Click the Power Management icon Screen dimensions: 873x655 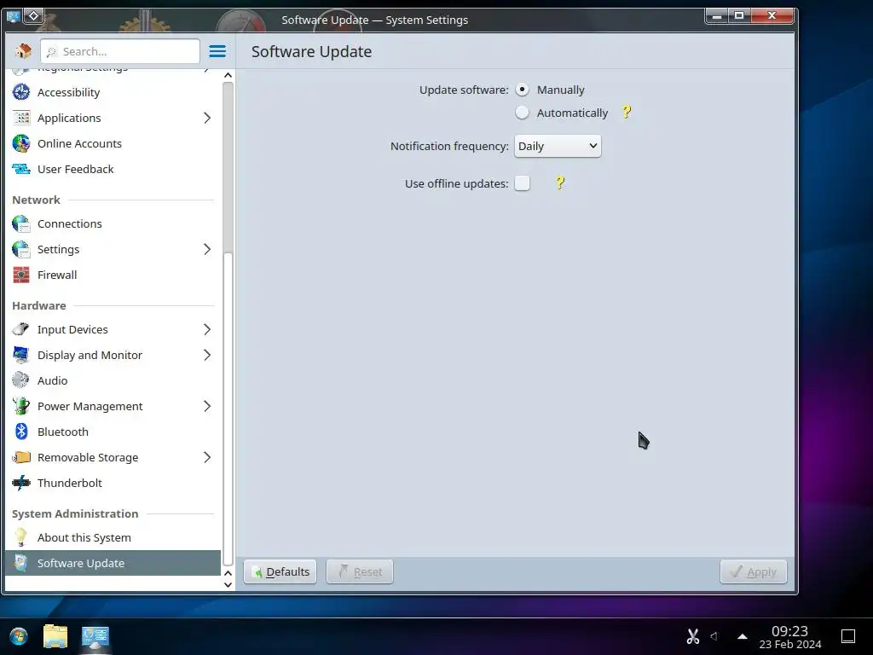click(21, 407)
